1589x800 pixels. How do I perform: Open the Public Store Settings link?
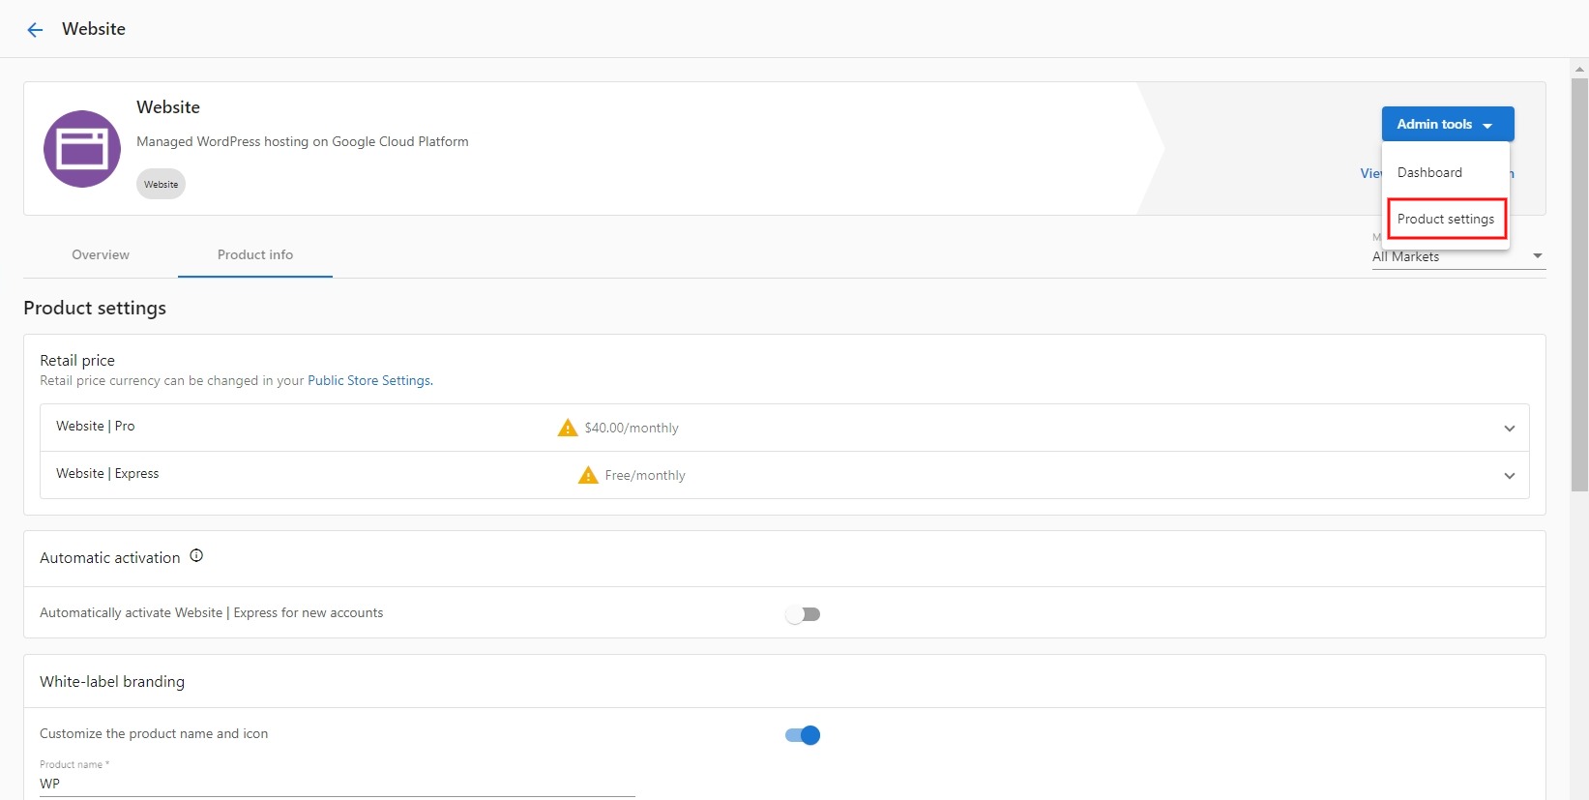click(369, 381)
